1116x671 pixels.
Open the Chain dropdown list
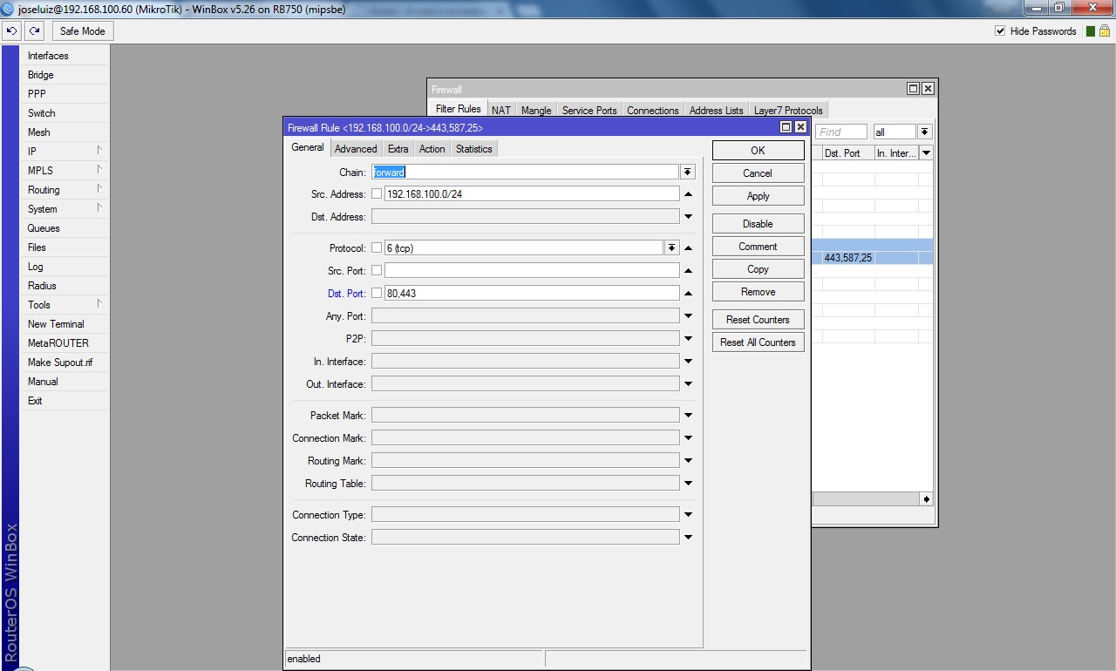[688, 173]
